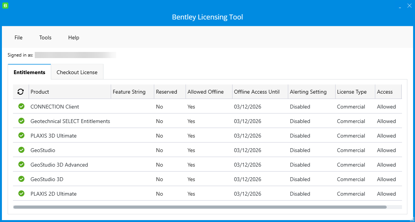Select the GeoStudio row in the table
This screenshot has width=415, height=222.
(x=153, y=150)
